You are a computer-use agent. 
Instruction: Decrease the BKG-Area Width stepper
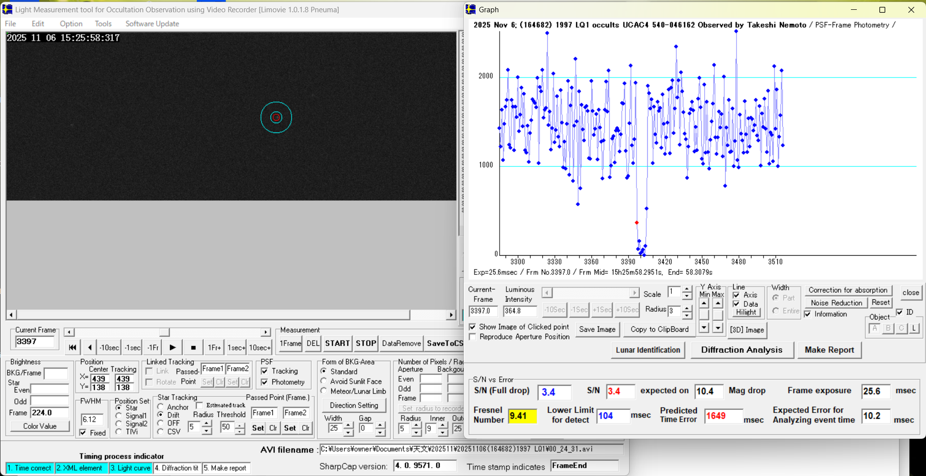tap(348, 432)
